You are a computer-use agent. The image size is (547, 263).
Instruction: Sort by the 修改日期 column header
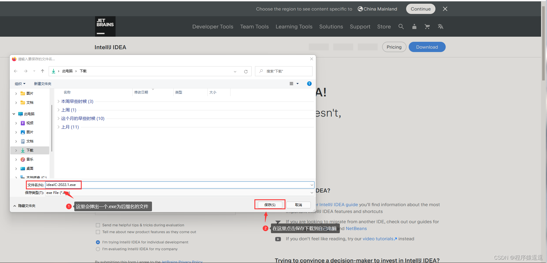(x=141, y=92)
